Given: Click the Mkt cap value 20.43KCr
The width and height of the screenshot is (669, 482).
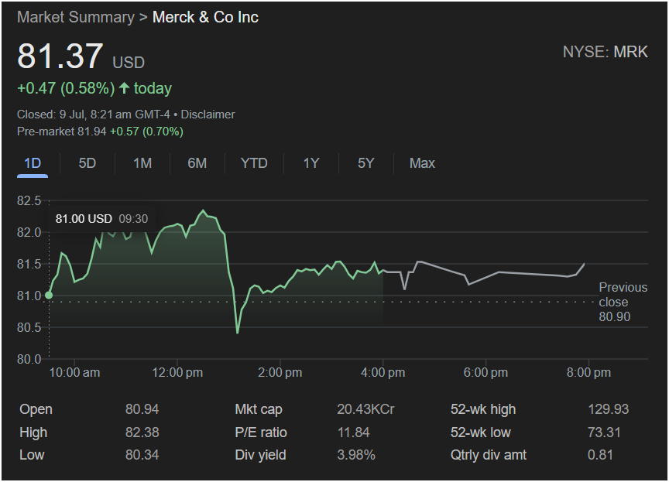Looking at the screenshot, I should (x=365, y=409).
